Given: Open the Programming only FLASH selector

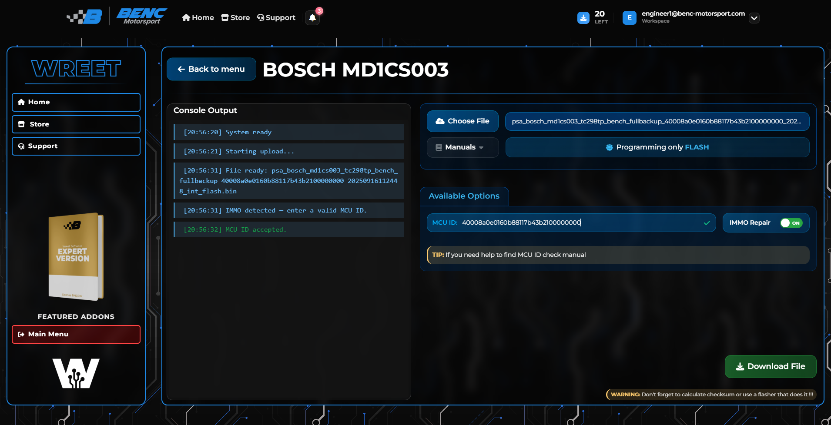Looking at the screenshot, I should [657, 147].
